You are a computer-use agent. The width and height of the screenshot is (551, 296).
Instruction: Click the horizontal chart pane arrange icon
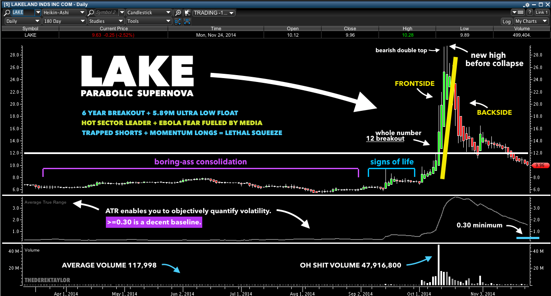point(187,21)
